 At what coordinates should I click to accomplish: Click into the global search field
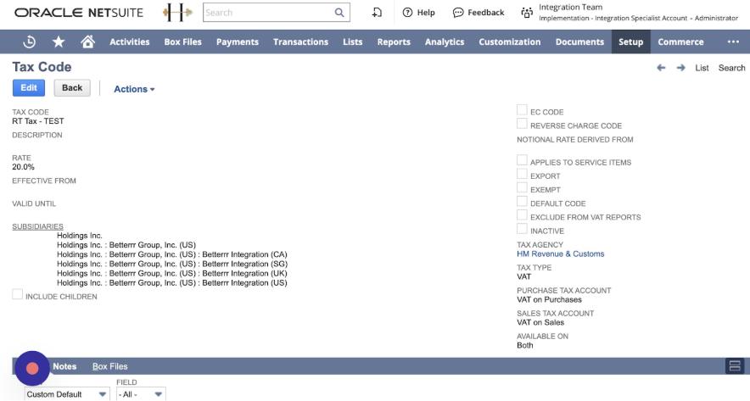[267, 13]
